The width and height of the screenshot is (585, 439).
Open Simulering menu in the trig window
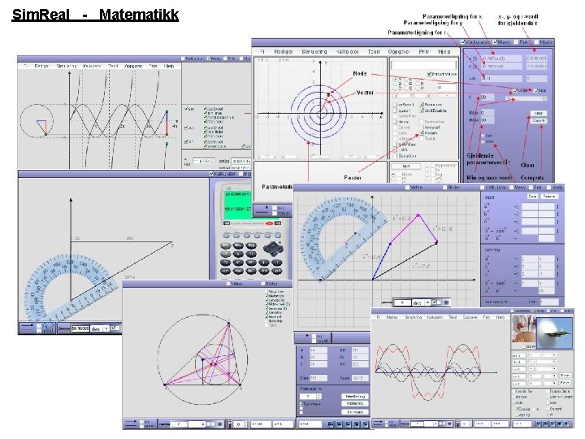(66, 66)
